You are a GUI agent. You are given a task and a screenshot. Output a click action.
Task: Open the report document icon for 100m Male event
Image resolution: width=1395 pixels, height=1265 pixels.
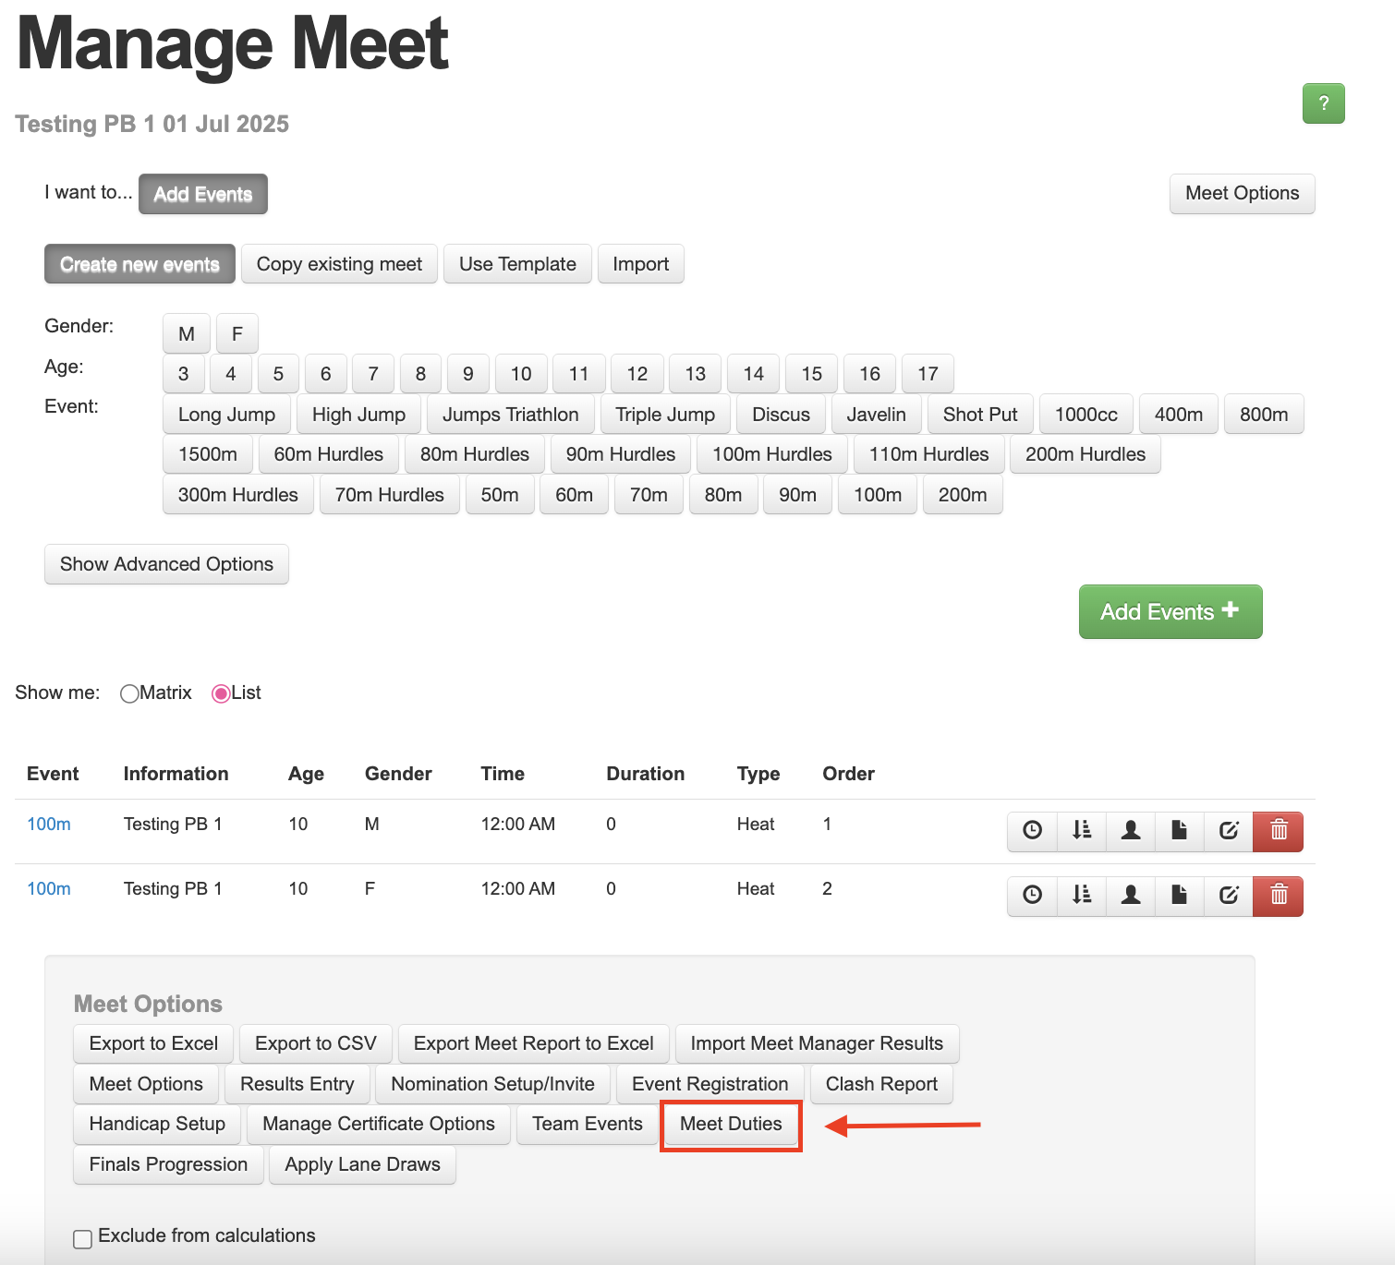[x=1179, y=831]
